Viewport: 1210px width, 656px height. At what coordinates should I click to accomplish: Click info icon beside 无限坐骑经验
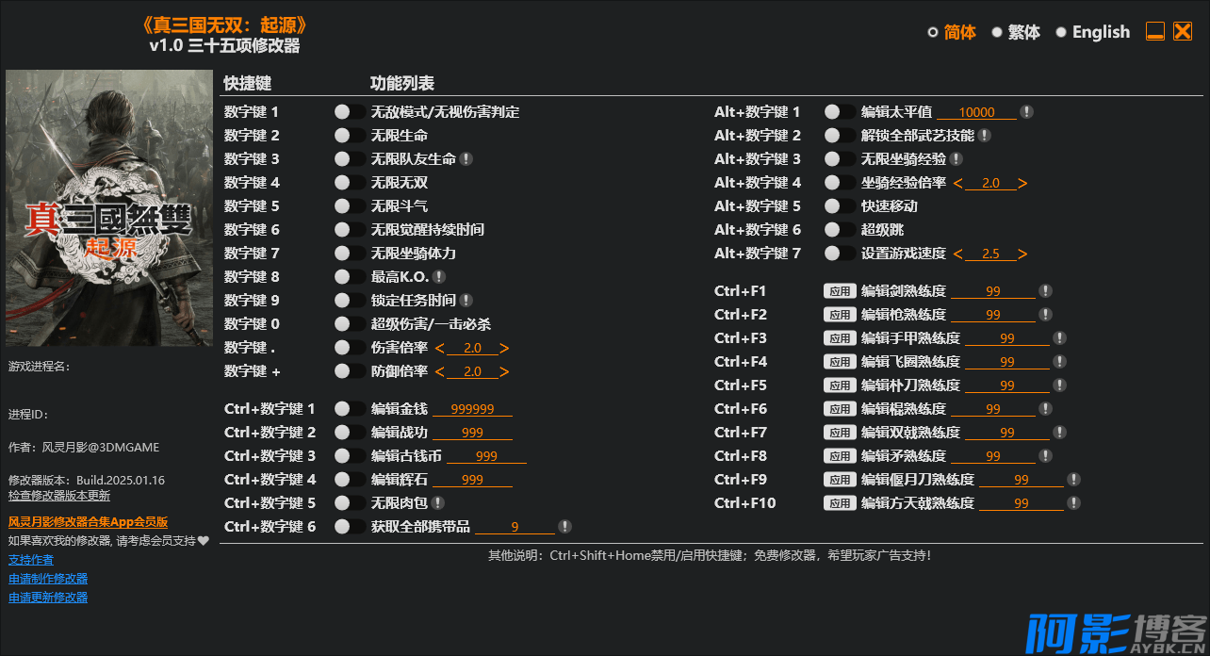(x=957, y=159)
